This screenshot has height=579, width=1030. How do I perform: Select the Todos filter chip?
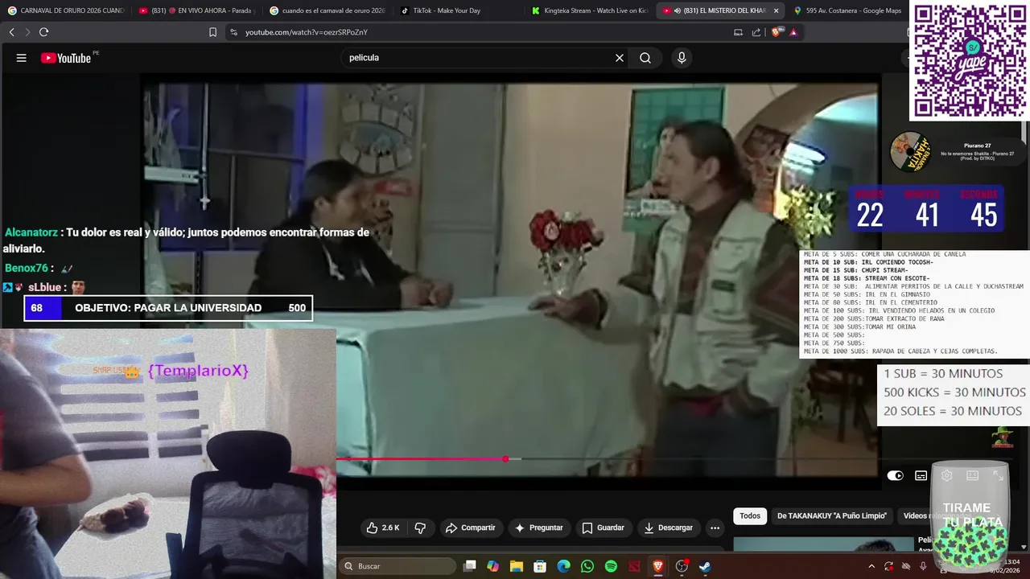tap(750, 515)
